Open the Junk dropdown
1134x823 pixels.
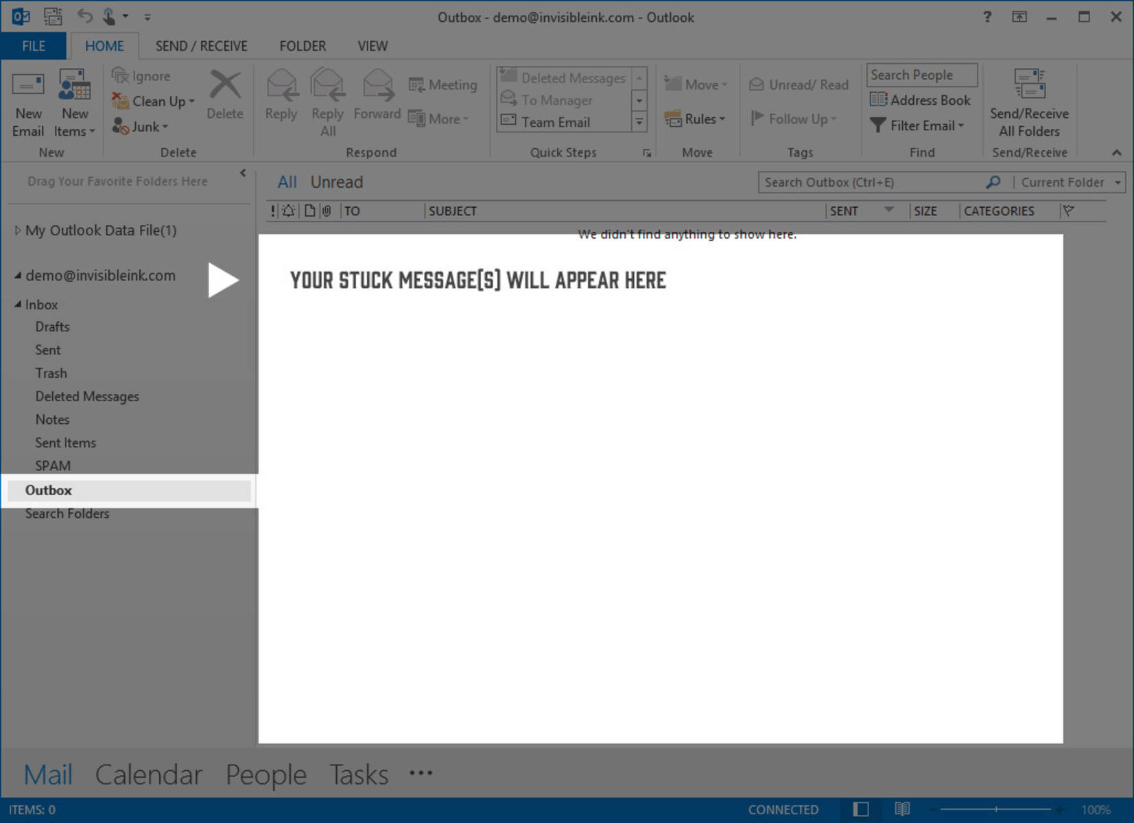[x=141, y=126]
